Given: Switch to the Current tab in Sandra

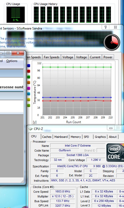Looking at the screenshot, I should coord(95,57).
